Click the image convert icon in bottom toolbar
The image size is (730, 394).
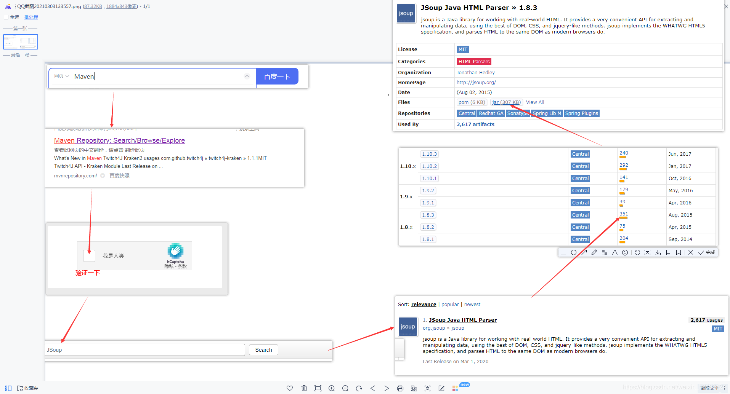coord(414,388)
